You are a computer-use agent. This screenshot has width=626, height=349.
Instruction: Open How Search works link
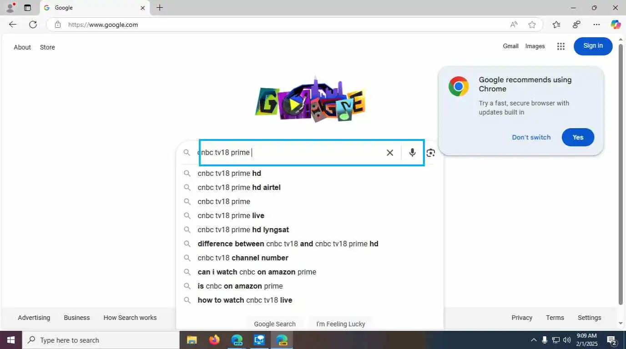(x=130, y=318)
